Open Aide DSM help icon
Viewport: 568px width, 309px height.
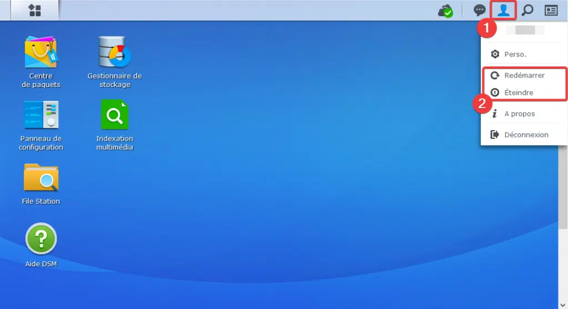coord(41,239)
